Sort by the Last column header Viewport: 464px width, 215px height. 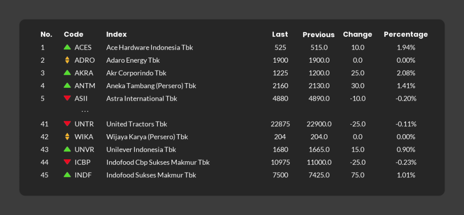tap(280, 34)
